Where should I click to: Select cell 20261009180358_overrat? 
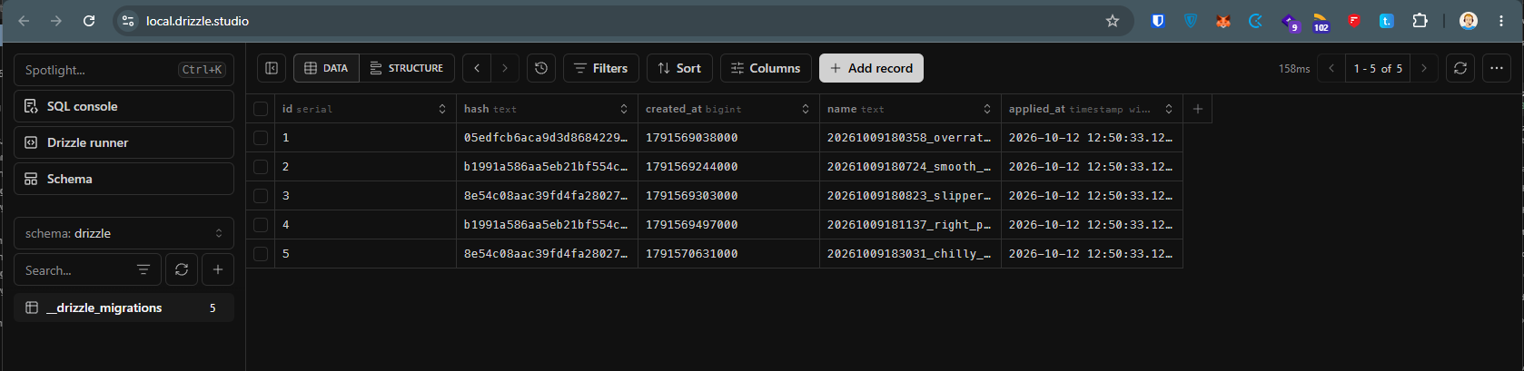point(910,138)
